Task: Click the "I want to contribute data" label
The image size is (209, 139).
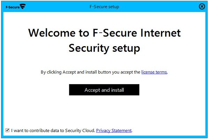Action: click(35, 131)
